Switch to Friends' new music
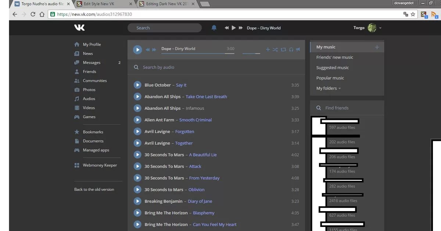Screen dimensions: 441x231 335,57
